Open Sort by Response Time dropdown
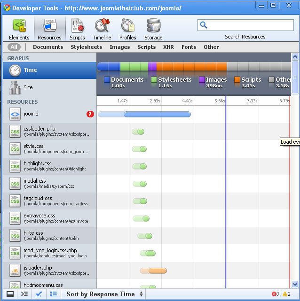The width and height of the screenshot is (300, 301). pyautogui.click(x=104, y=294)
